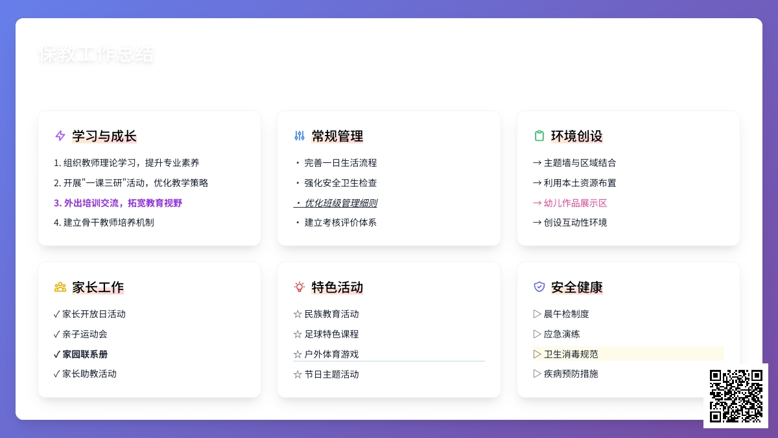The width and height of the screenshot is (778, 438).
Task: Click the underlined item 户外体育游戏
Action: 389,354
